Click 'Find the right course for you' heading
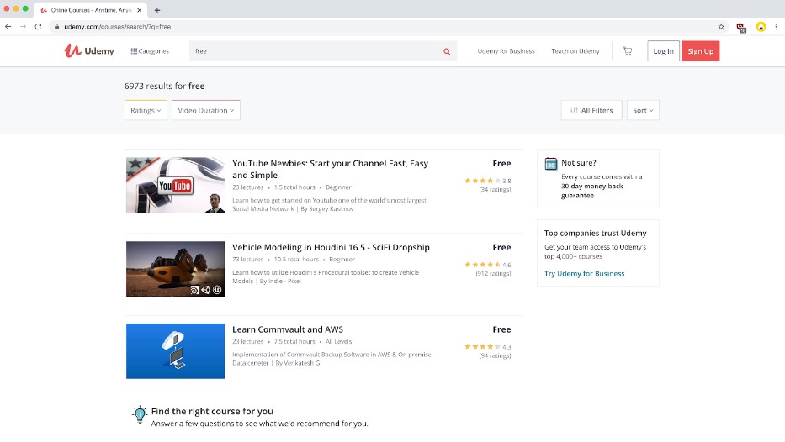The image size is (785, 442). click(x=212, y=411)
